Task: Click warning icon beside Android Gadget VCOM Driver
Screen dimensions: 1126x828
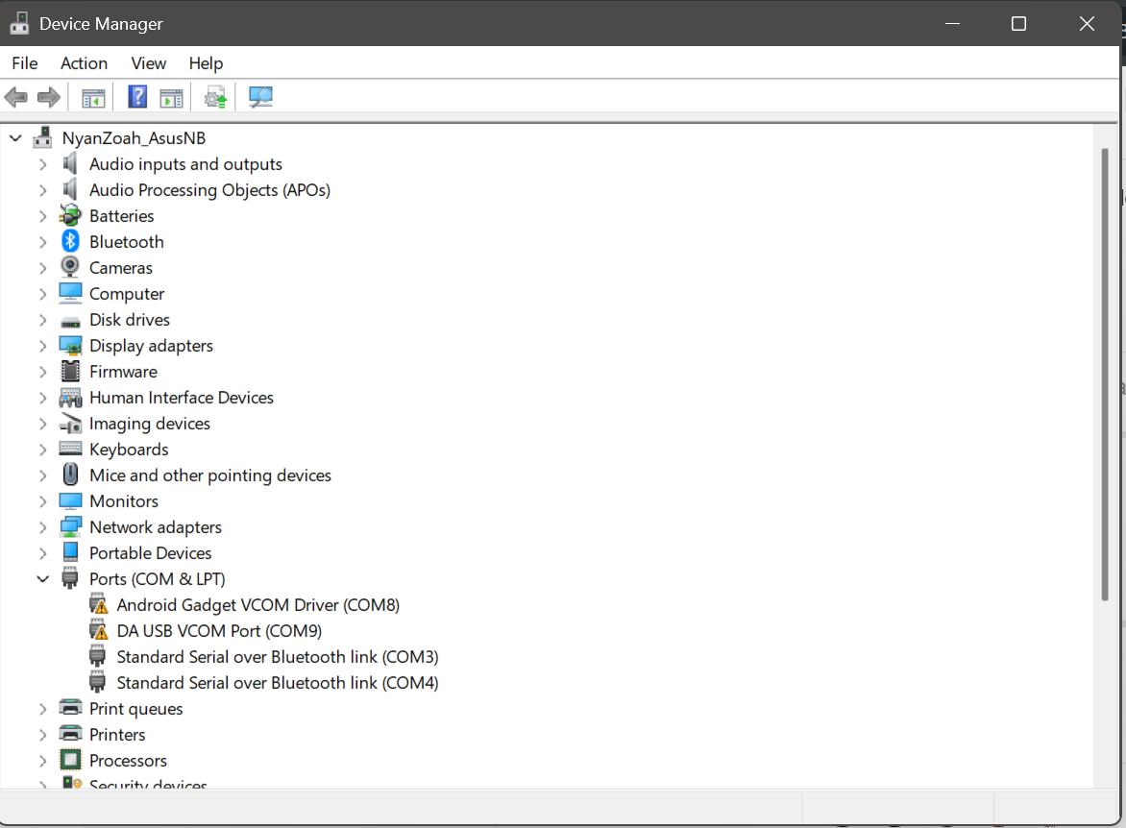Action: tap(98, 605)
